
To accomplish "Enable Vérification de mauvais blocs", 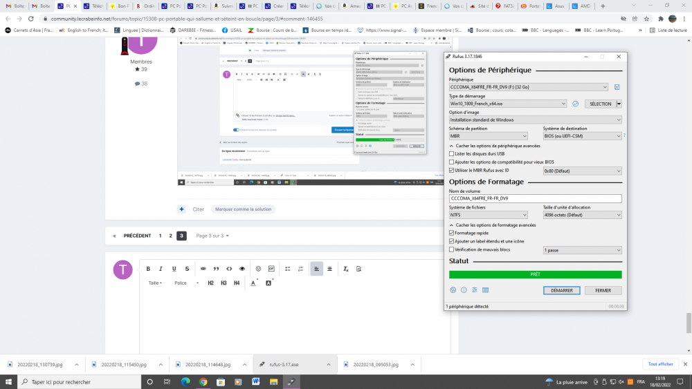I will pos(452,249).
